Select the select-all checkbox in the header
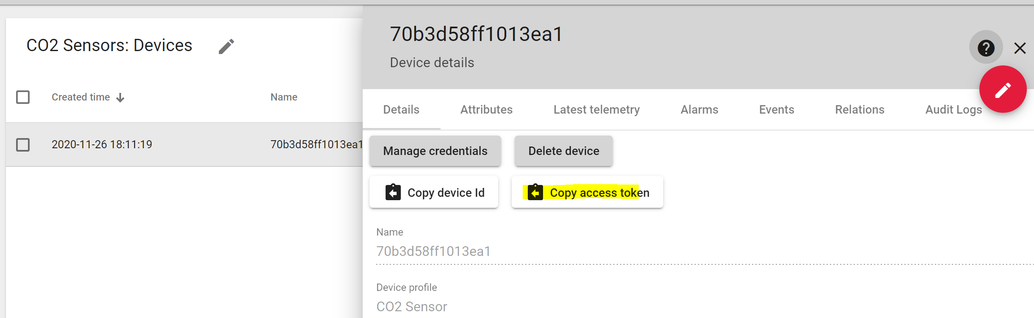This screenshot has width=1034, height=318. 22,97
